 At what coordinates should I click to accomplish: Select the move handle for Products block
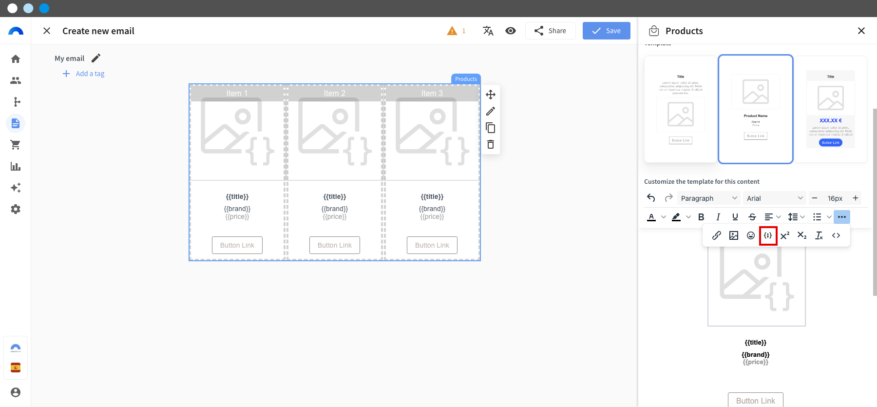(491, 95)
